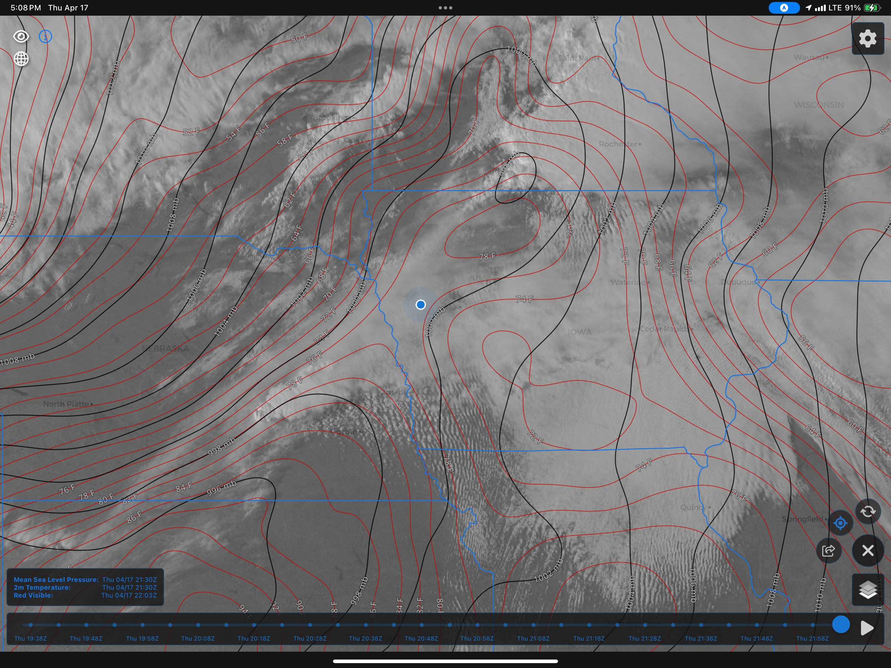Tap the globe map icon
The width and height of the screenshot is (891, 668).
[21, 59]
